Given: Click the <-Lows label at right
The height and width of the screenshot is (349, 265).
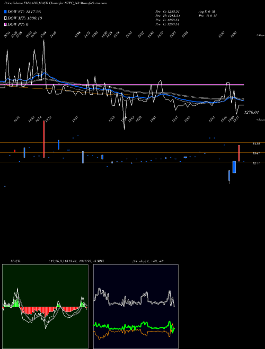Looking at the screenshot, I should click(261, 120).
